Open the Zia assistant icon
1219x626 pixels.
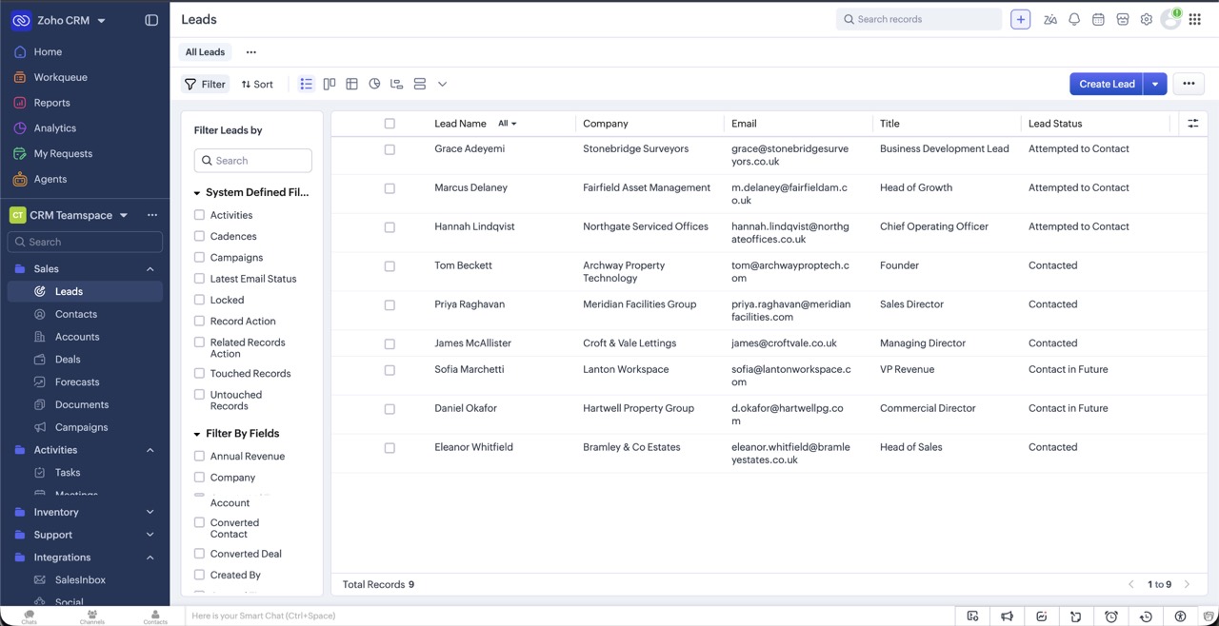tap(1050, 19)
